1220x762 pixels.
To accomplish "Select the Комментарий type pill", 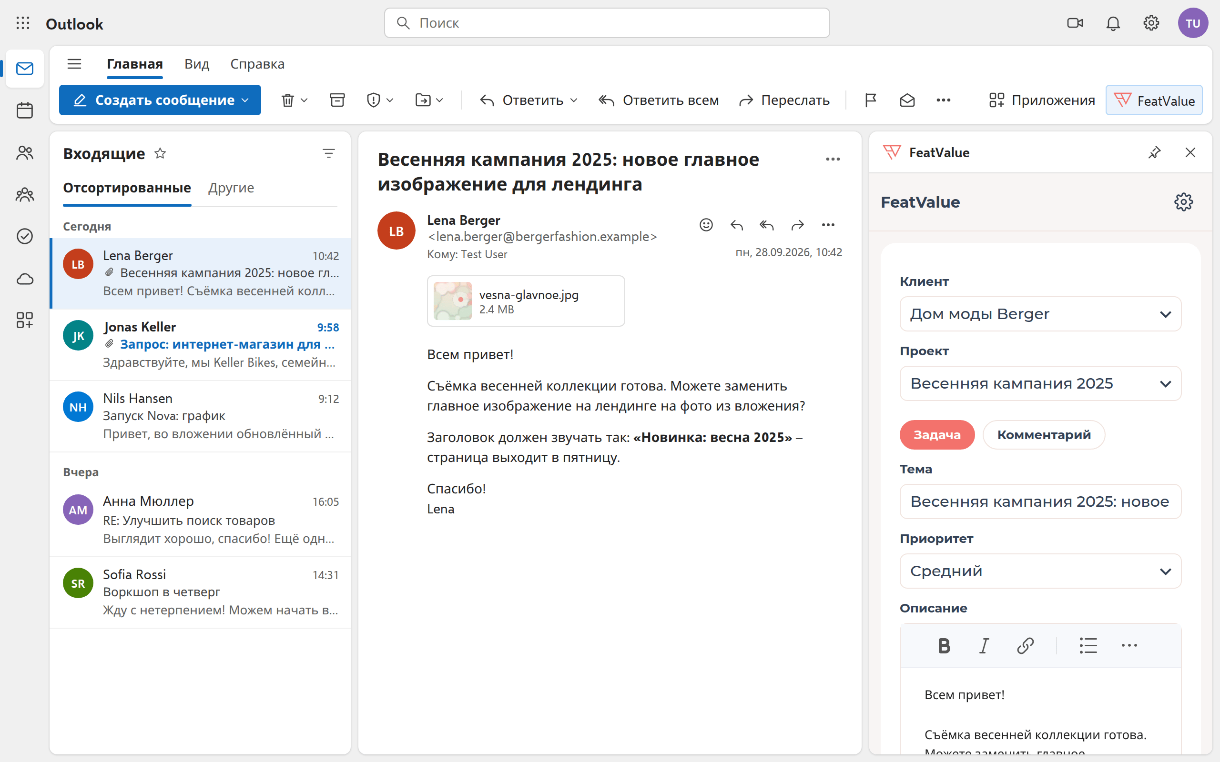I will [1044, 434].
